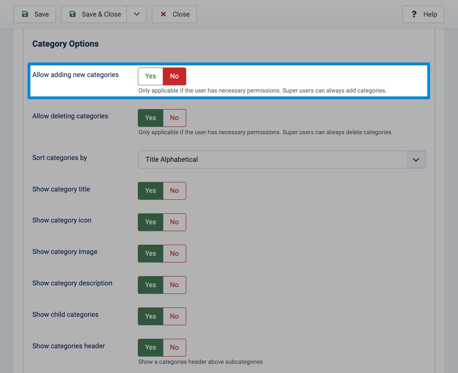Image resolution: width=458 pixels, height=373 pixels.
Task: Click the Allow adding new categories label
Action: coord(76,75)
